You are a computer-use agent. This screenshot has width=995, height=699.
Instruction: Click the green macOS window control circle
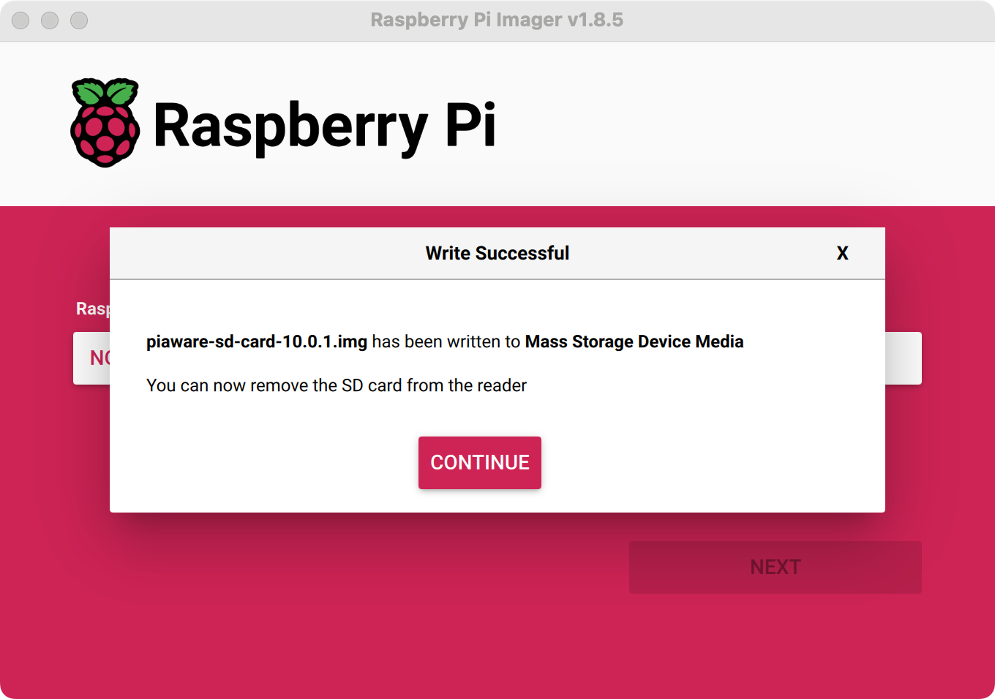pyautogui.click(x=78, y=20)
